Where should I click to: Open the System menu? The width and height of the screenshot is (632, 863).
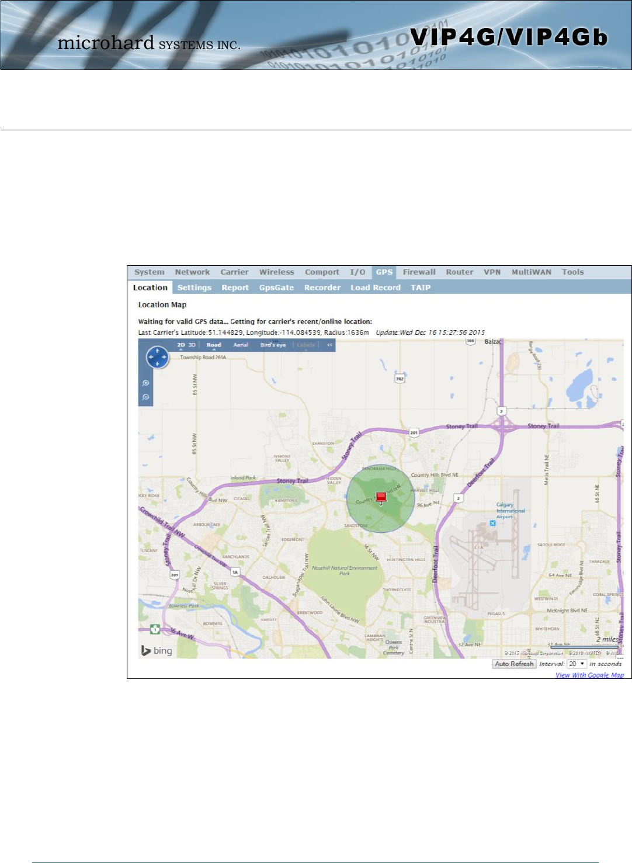[150, 272]
